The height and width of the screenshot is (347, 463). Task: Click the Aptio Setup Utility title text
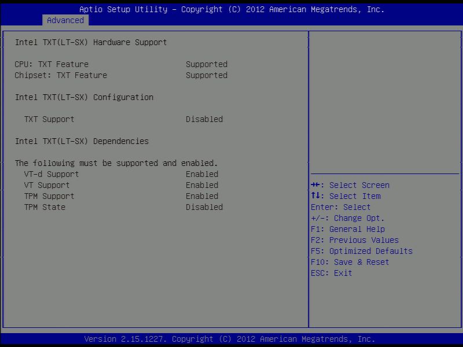click(x=232, y=9)
